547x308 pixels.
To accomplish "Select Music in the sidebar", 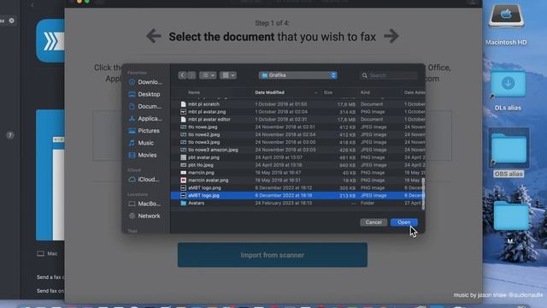I will pos(144,143).
